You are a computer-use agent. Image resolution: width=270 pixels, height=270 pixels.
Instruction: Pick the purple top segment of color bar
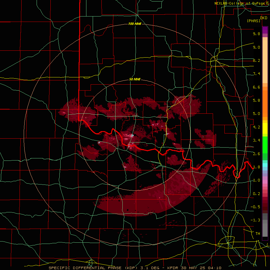[x=265, y=30]
